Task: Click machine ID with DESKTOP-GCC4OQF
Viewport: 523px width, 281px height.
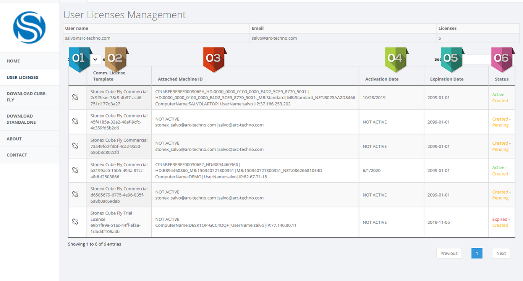Action: [226, 222]
